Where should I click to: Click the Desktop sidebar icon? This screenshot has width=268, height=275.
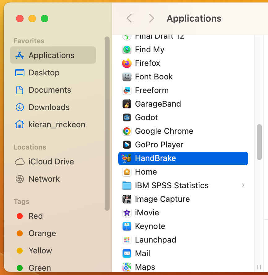tap(20, 73)
